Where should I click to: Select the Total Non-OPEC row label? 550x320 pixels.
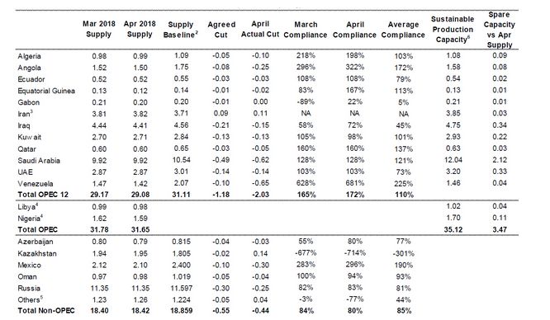[46, 311]
